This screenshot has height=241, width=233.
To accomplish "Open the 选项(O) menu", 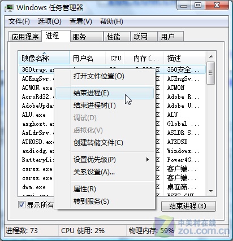I will click(50, 21).
